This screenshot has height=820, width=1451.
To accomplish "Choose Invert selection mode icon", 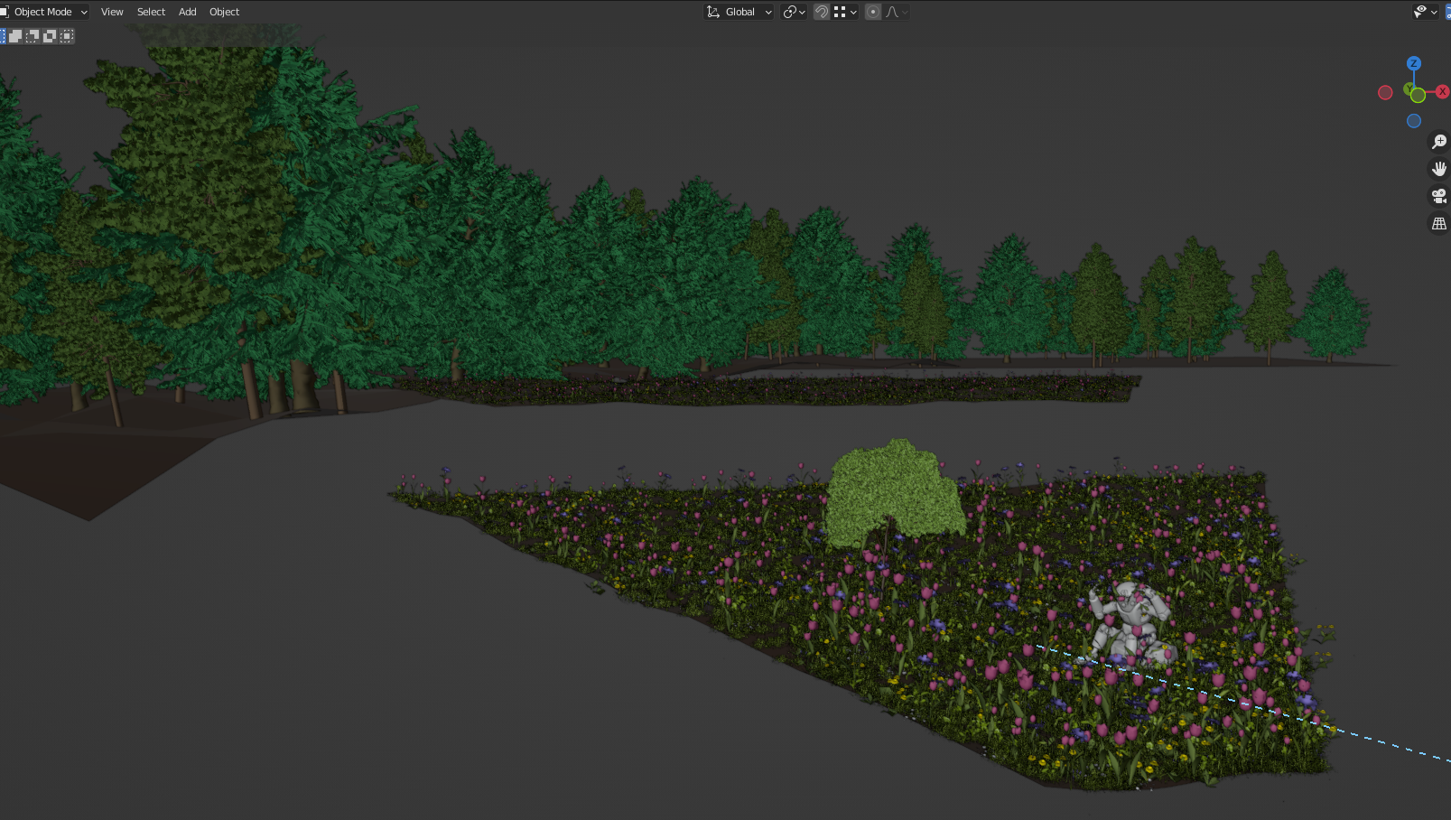I will [x=50, y=36].
